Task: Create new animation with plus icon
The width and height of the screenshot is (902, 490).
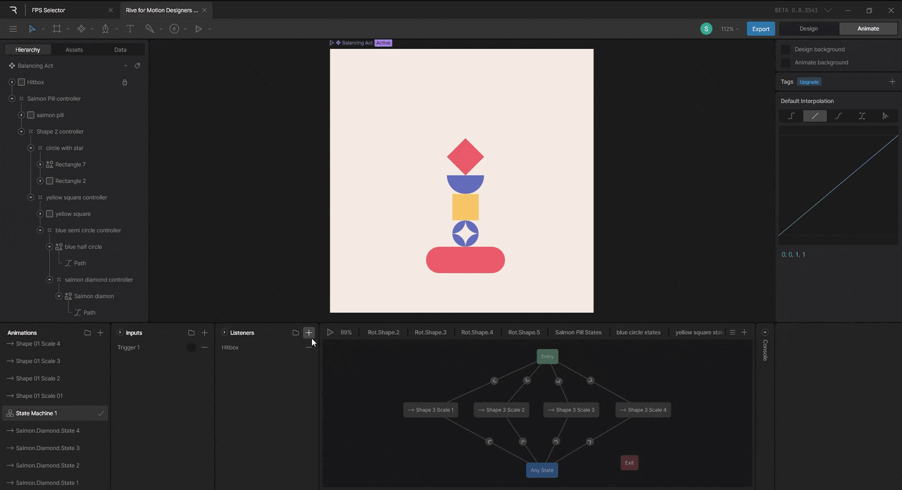Action: click(x=100, y=333)
